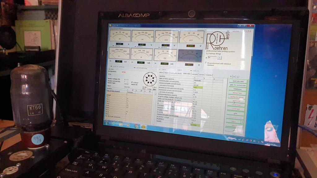Click the stepper button beside the number field
This screenshot has width=317, height=178.
coord(219,57)
